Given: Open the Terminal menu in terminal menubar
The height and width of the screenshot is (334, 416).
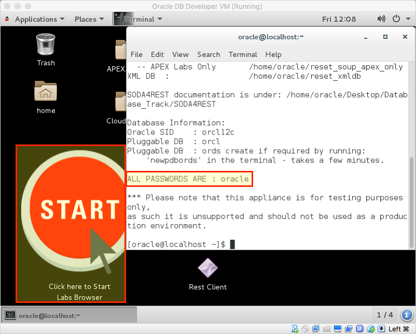Looking at the screenshot, I should click(243, 54).
